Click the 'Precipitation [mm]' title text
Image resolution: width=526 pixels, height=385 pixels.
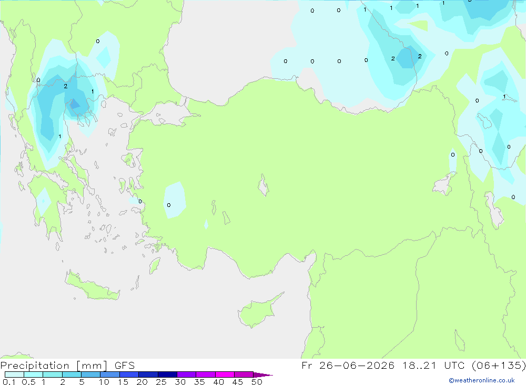point(54,366)
